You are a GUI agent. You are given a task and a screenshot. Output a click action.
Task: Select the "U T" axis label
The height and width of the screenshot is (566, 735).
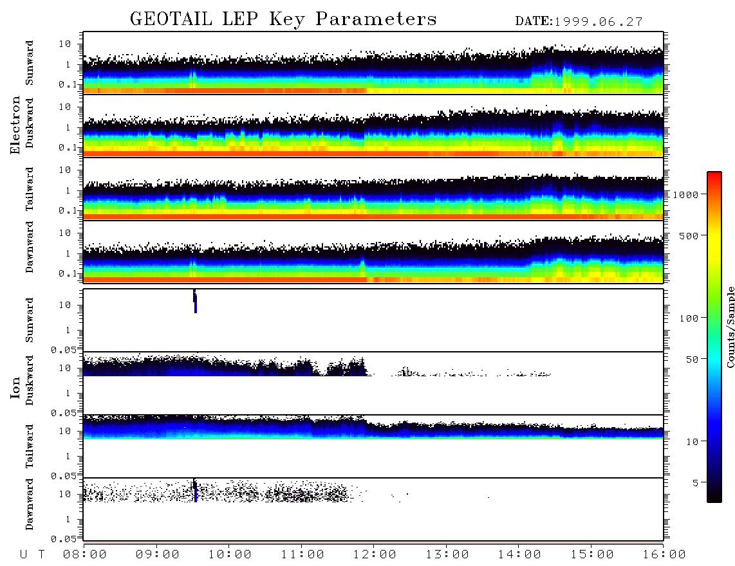pos(32,555)
